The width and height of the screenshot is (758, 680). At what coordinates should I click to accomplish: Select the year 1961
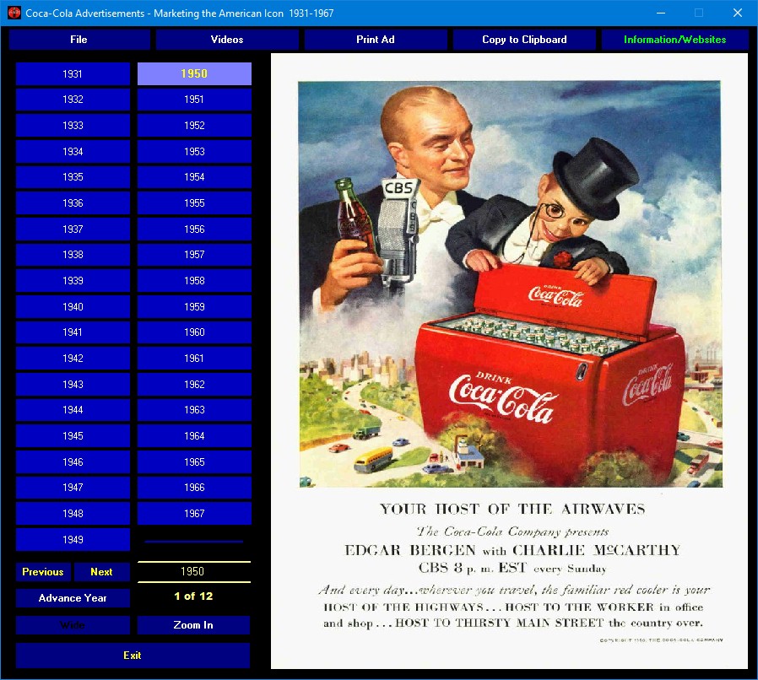194,359
